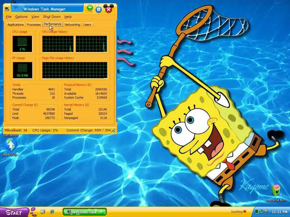Open the View menu
This screenshot has width=290, height=217.
click(35, 17)
